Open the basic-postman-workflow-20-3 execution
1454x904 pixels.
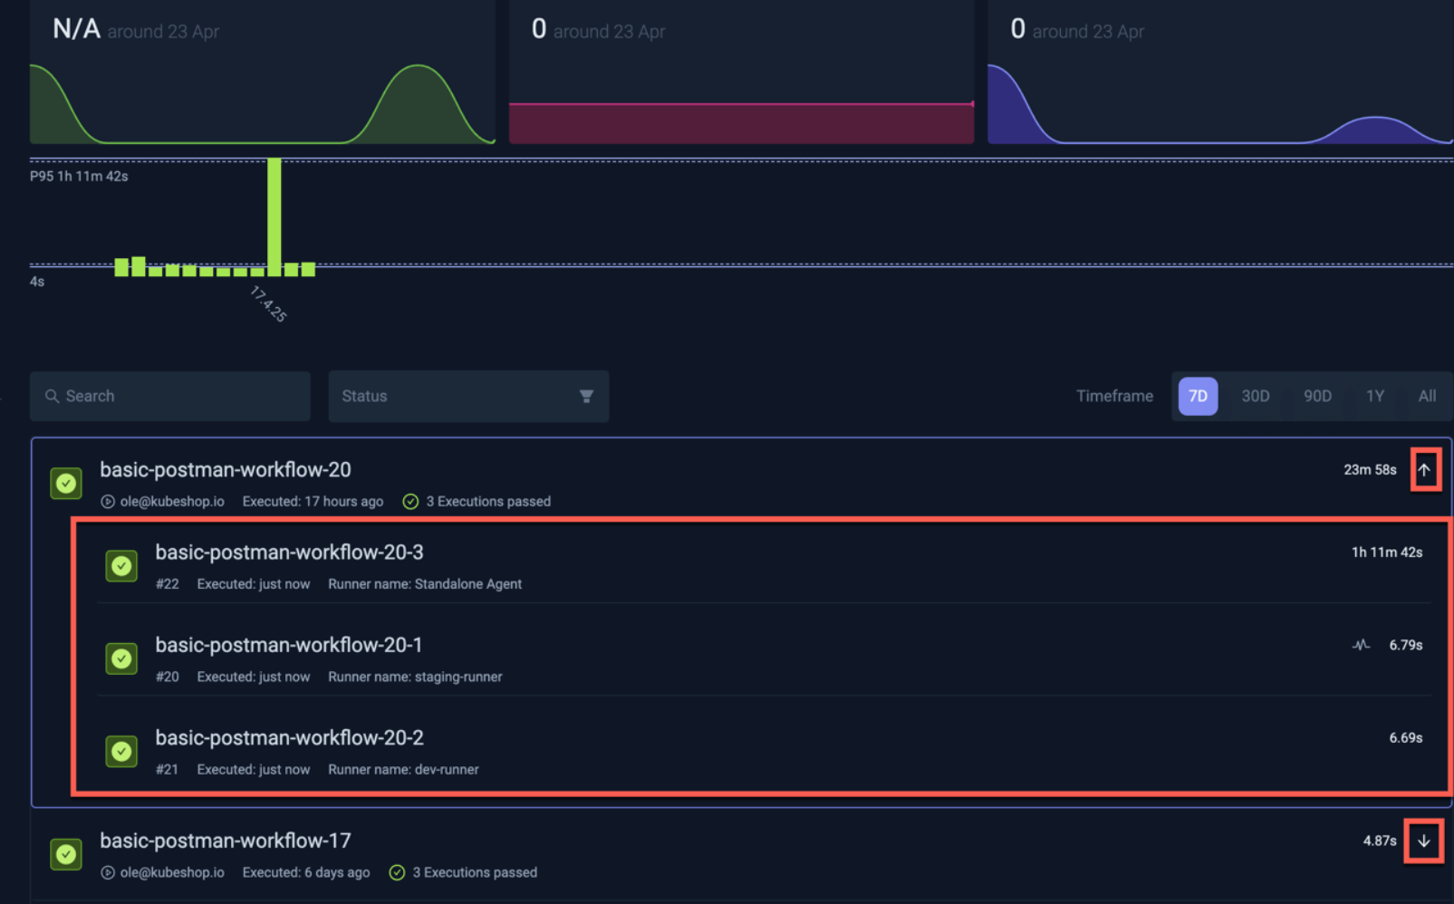(289, 553)
